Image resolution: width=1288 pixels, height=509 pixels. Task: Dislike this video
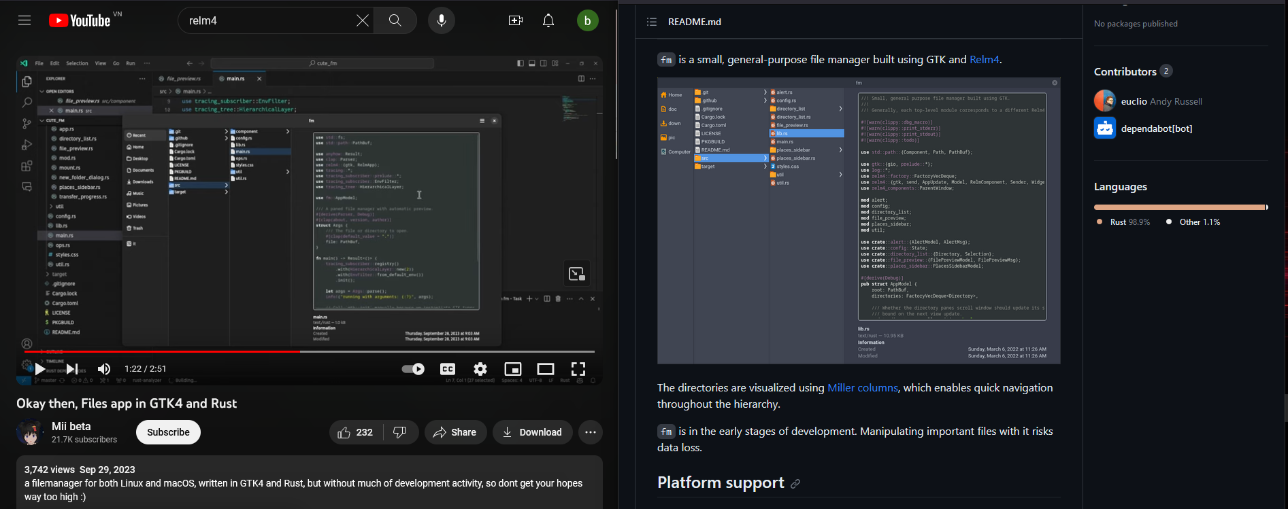[x=401, y=432]
